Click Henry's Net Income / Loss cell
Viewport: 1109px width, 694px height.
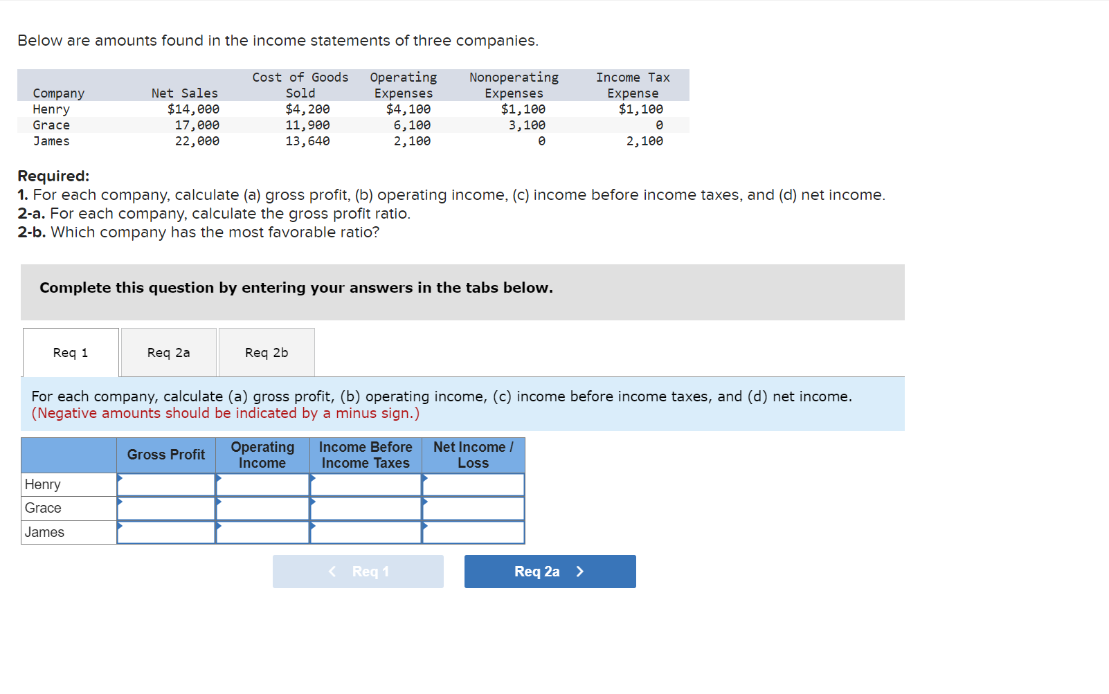click(474, 484)
